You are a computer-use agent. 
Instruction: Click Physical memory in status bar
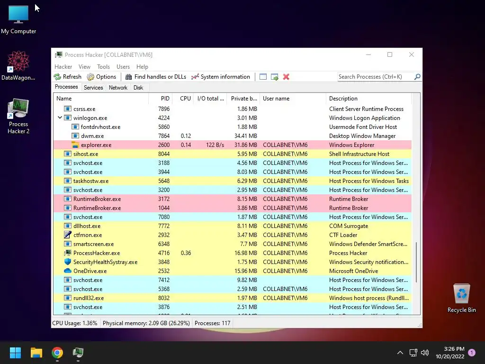[146, 323]
